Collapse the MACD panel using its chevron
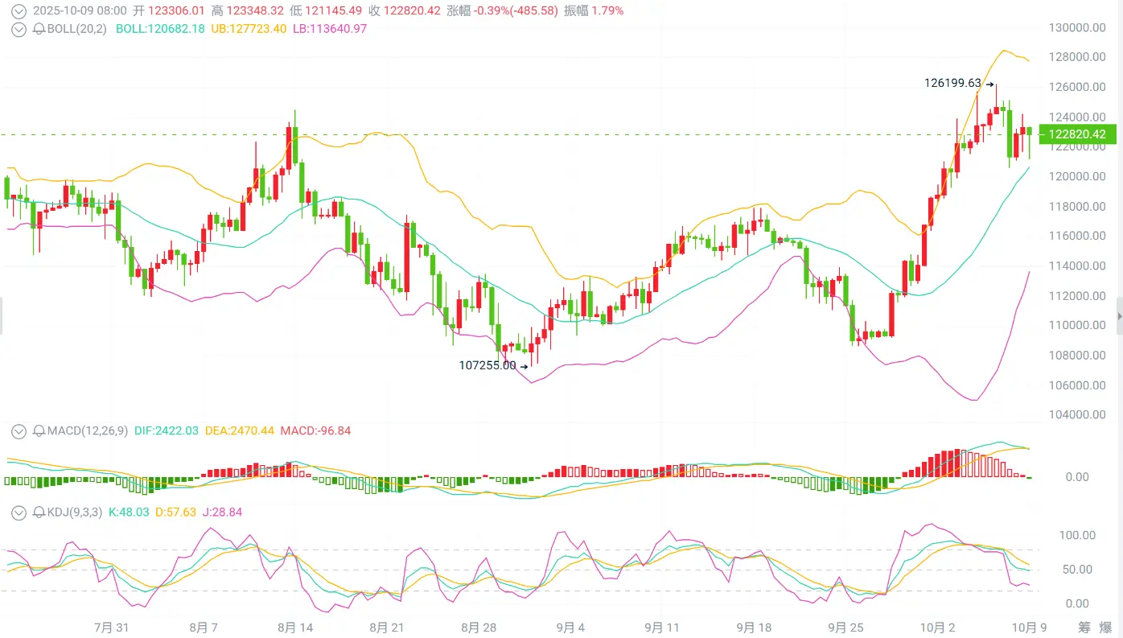Image resolution: width=1123 pixels, height=638 pixels. click(18, 431)
